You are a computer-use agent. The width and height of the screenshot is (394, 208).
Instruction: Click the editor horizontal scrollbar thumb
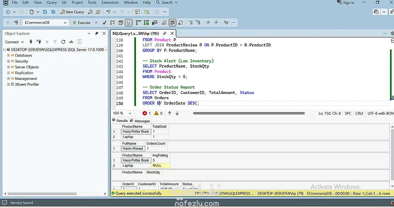[x=249, y=113]
